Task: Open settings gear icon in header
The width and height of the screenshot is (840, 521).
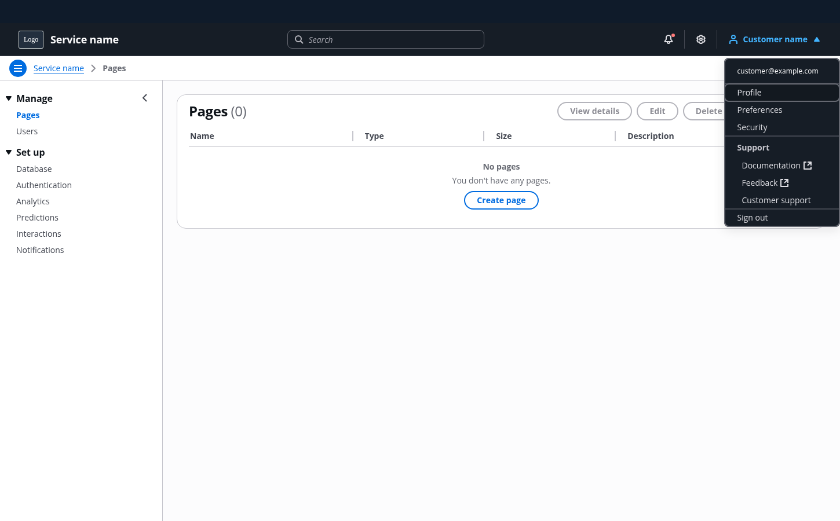Action: coord(701,39)
